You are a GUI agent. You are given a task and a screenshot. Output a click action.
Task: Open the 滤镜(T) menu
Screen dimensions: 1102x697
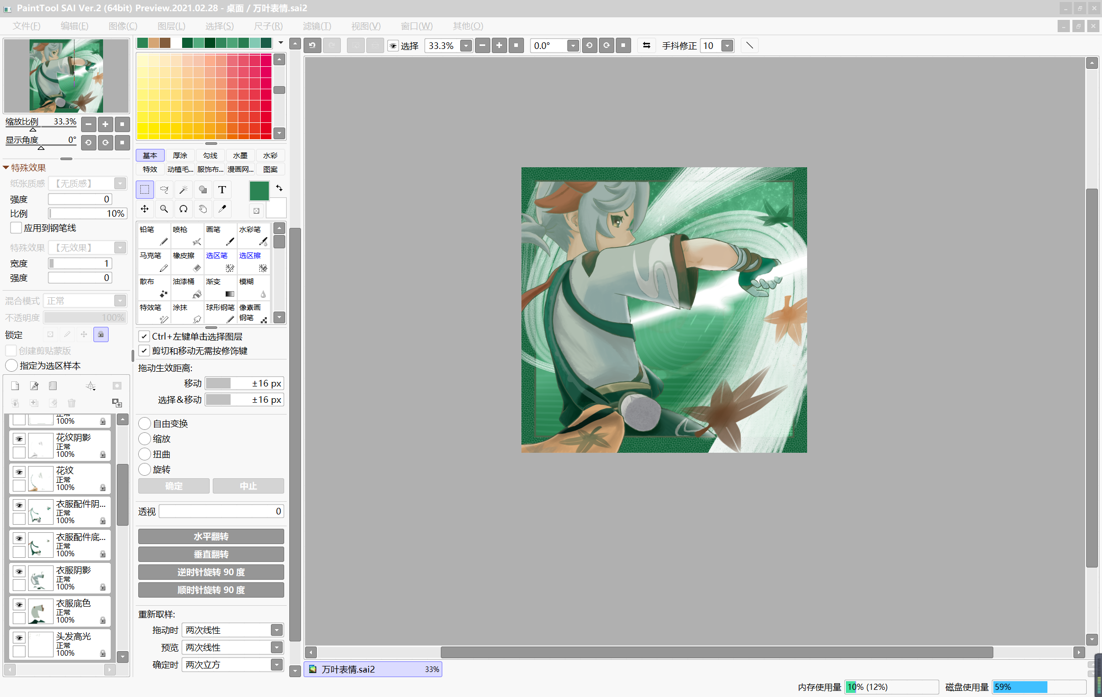coord(317,26)
